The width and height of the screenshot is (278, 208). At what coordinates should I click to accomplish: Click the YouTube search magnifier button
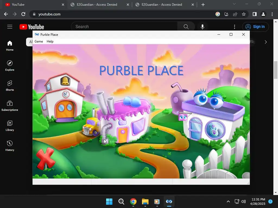point(186,27)
